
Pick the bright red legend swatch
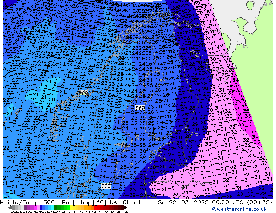point(95,207)
